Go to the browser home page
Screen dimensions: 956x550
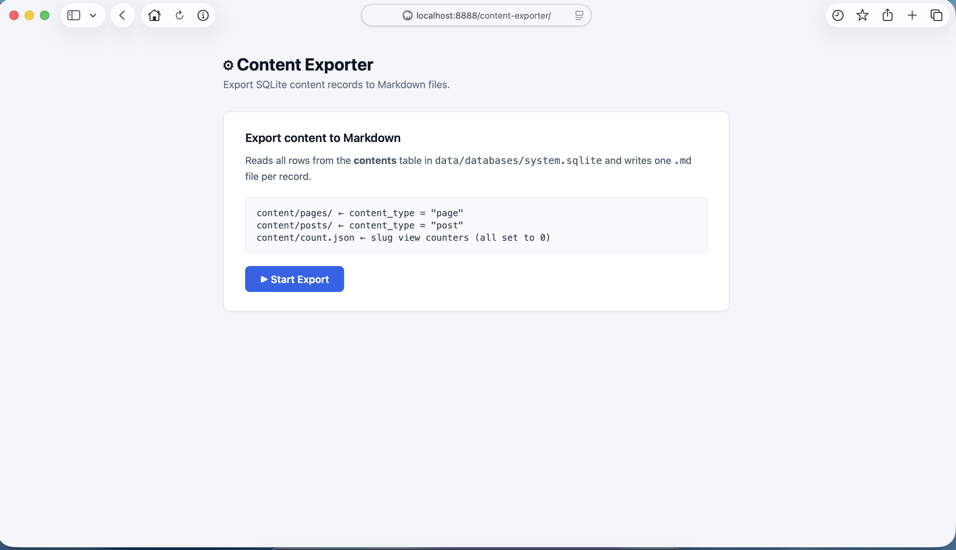154,16
